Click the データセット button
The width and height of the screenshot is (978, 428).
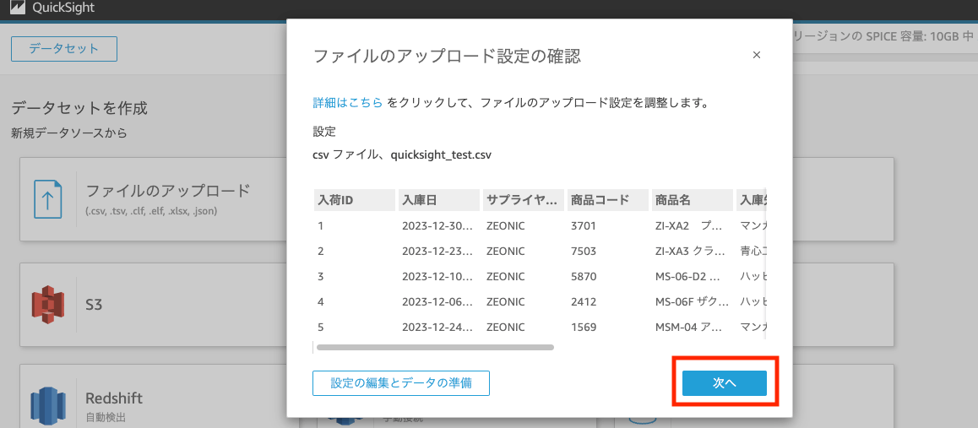coord(64,49)
